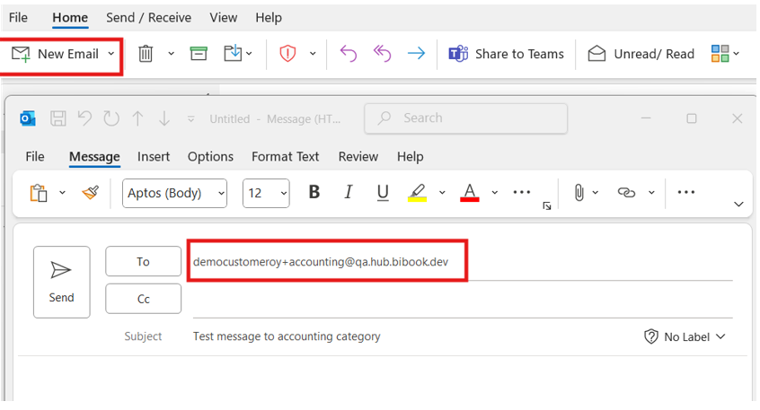Open the Aptos (Body) font dropdown
The width and height of the screenshot is (760, 410).
pyautogui.click(x=174, y=193)
